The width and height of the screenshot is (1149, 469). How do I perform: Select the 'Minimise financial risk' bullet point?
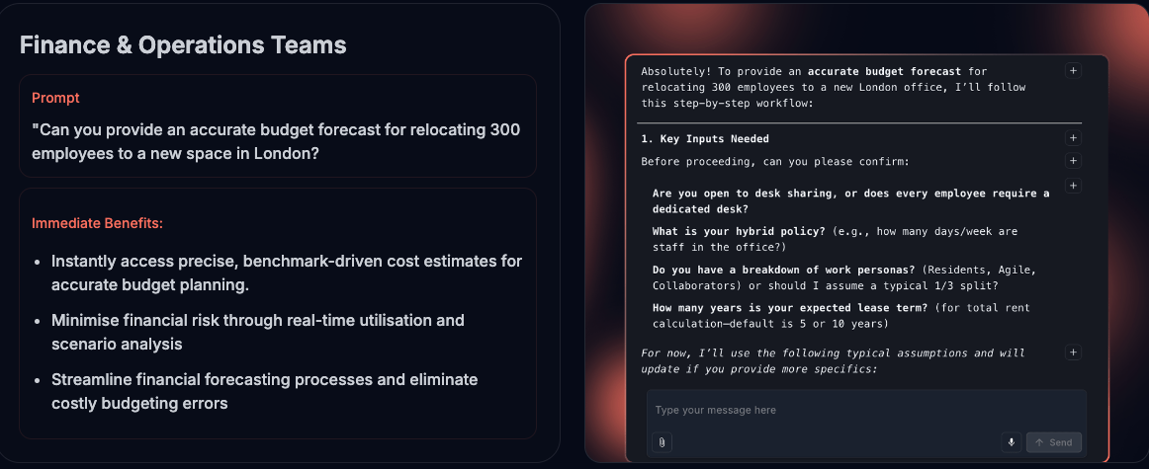[258, 332]
